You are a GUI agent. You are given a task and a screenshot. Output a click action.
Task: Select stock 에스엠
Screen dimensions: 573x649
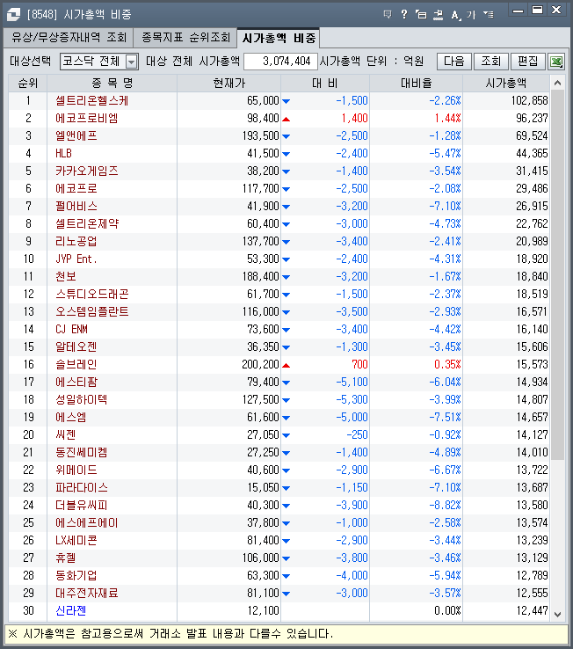(71, 417)
